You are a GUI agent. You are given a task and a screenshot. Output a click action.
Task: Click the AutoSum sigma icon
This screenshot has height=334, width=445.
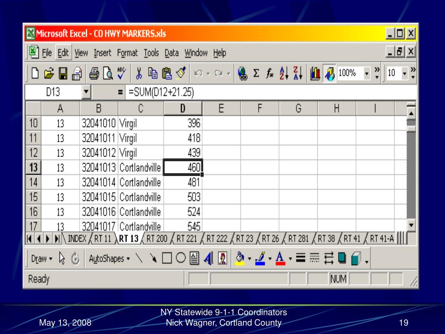(x=256, y=73)
